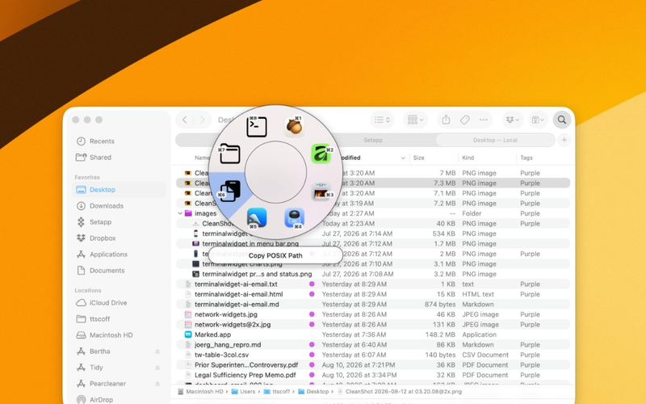Open AirDrop in the sidebar
The image size is (646, 404).
point(119,399)
